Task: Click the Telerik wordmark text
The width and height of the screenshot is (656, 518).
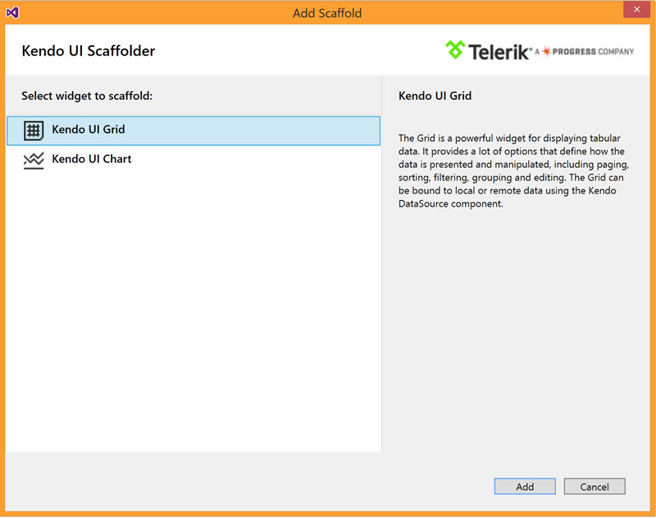Action: click(x=499, y=52)
